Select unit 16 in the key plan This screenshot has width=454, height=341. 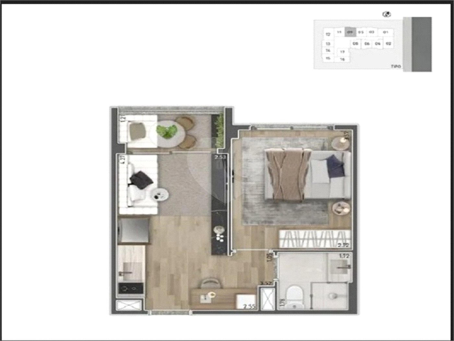342,59
